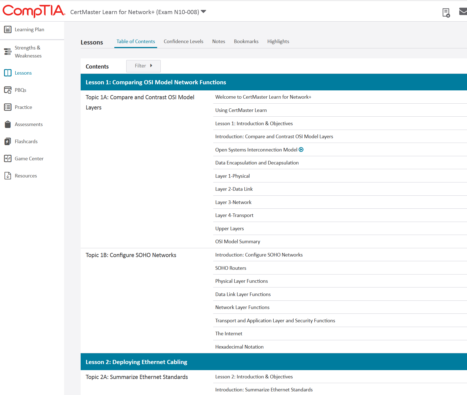467x395 pixels.
Task: Open OSI Model Summary page
Action: [x=238, y=242]
